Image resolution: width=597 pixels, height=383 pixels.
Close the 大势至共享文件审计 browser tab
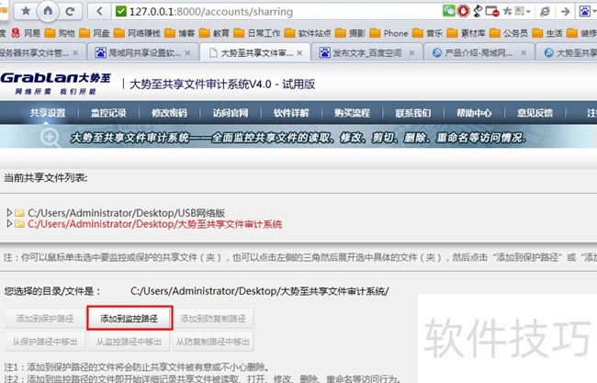(x=299, y=53)
